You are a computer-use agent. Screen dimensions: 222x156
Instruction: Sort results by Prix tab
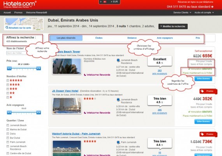[x=197, y=38]
